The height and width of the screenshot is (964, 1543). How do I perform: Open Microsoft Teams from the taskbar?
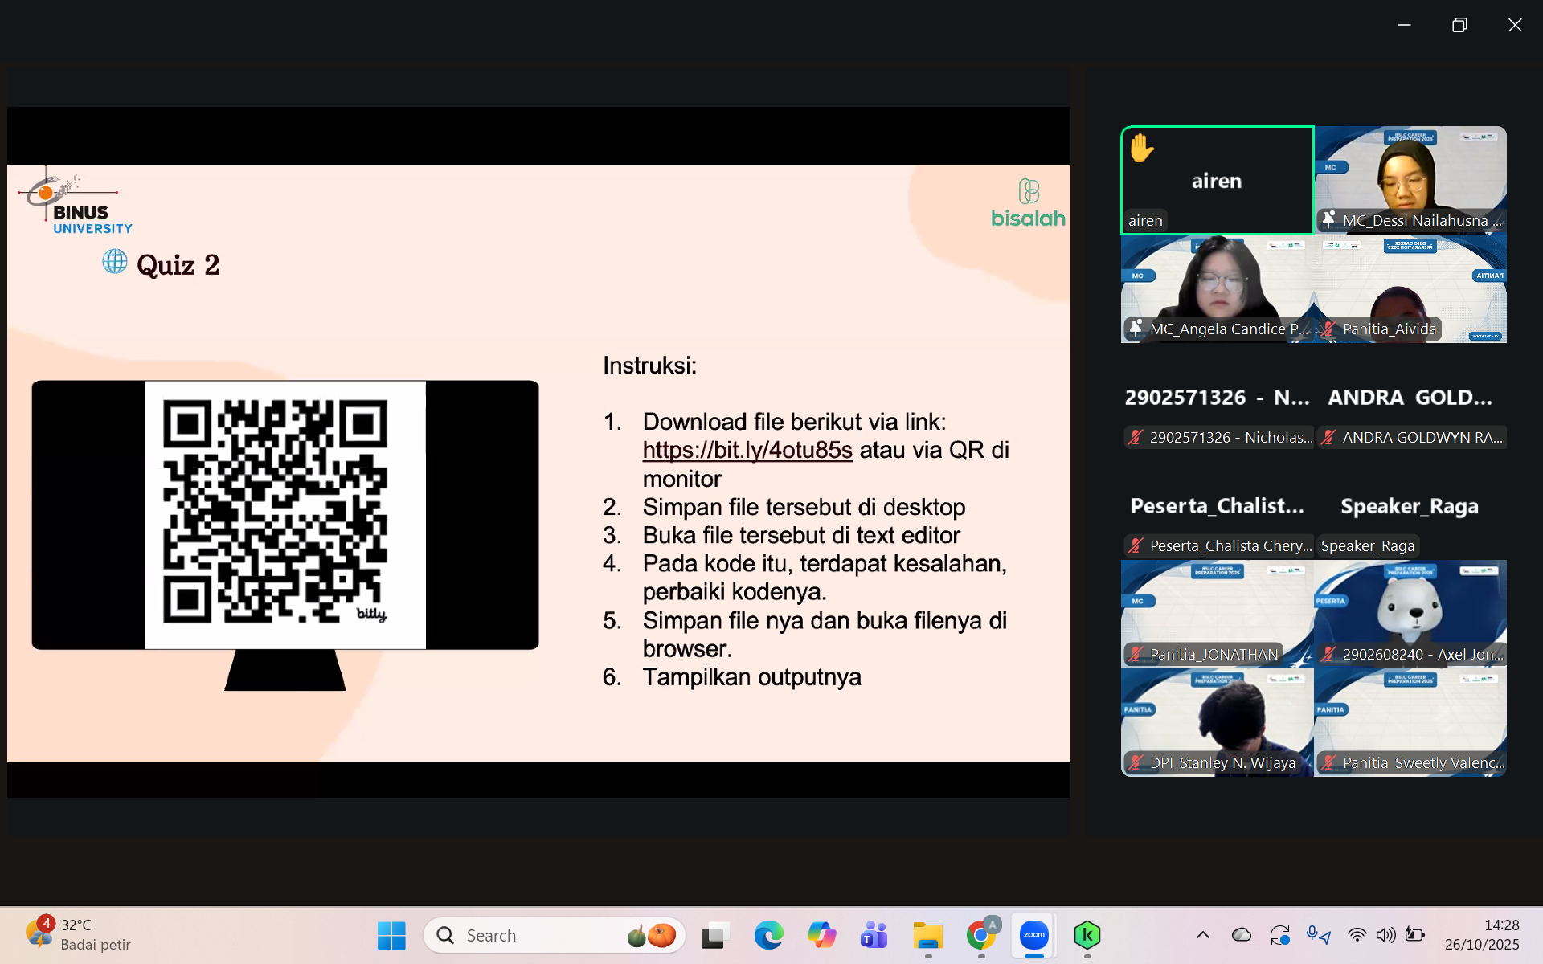pos(874,935)
